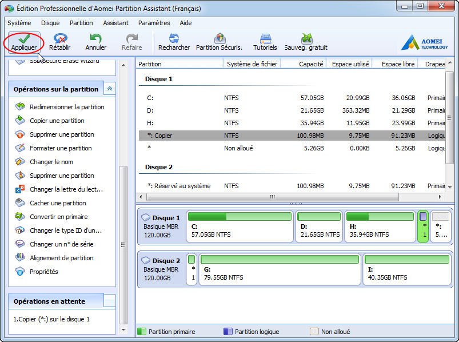Screen dimensions: 459x342
Task: Select the Non alloué row in Disque 1
Action: pyautogui.click(x=292, y=148)
